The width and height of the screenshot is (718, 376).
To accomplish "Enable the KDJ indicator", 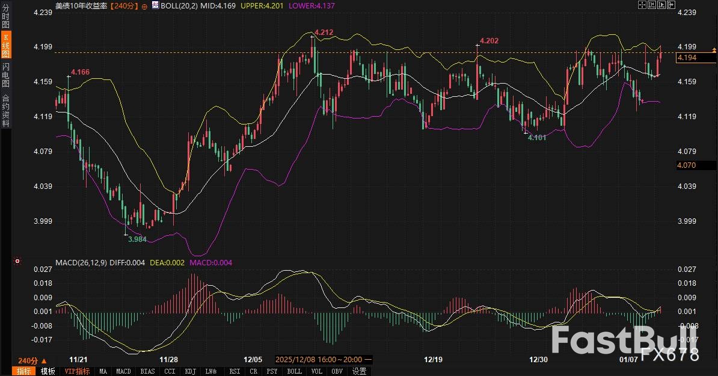I will pyautogui.click(x=190, y=371).
